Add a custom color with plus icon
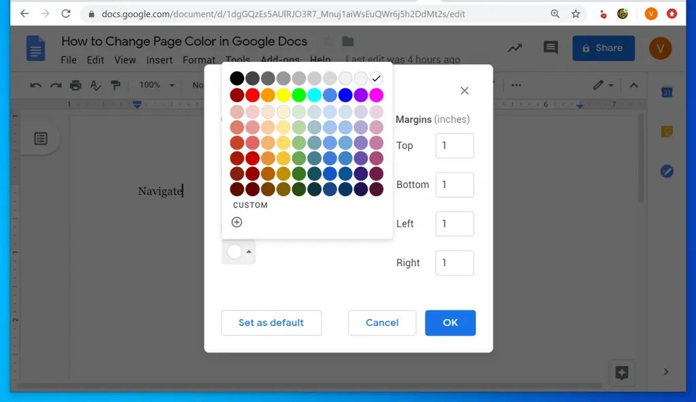This screenshot has width=696, height=402. click(x=237, y=222)
